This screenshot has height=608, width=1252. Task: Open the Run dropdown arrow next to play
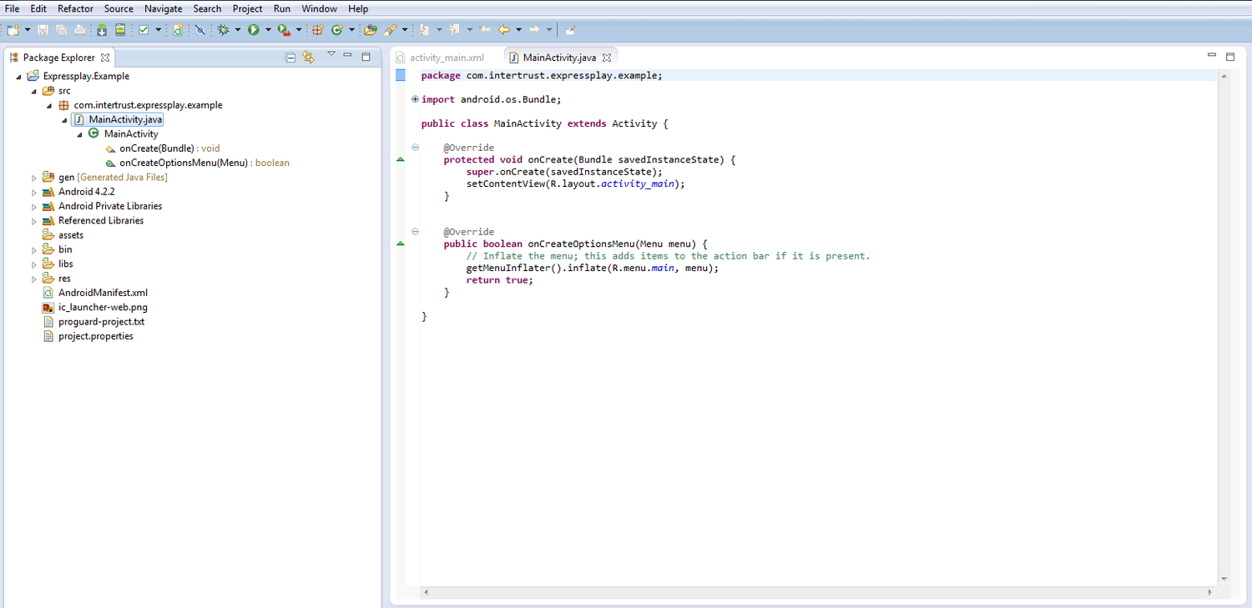point(268,30)
